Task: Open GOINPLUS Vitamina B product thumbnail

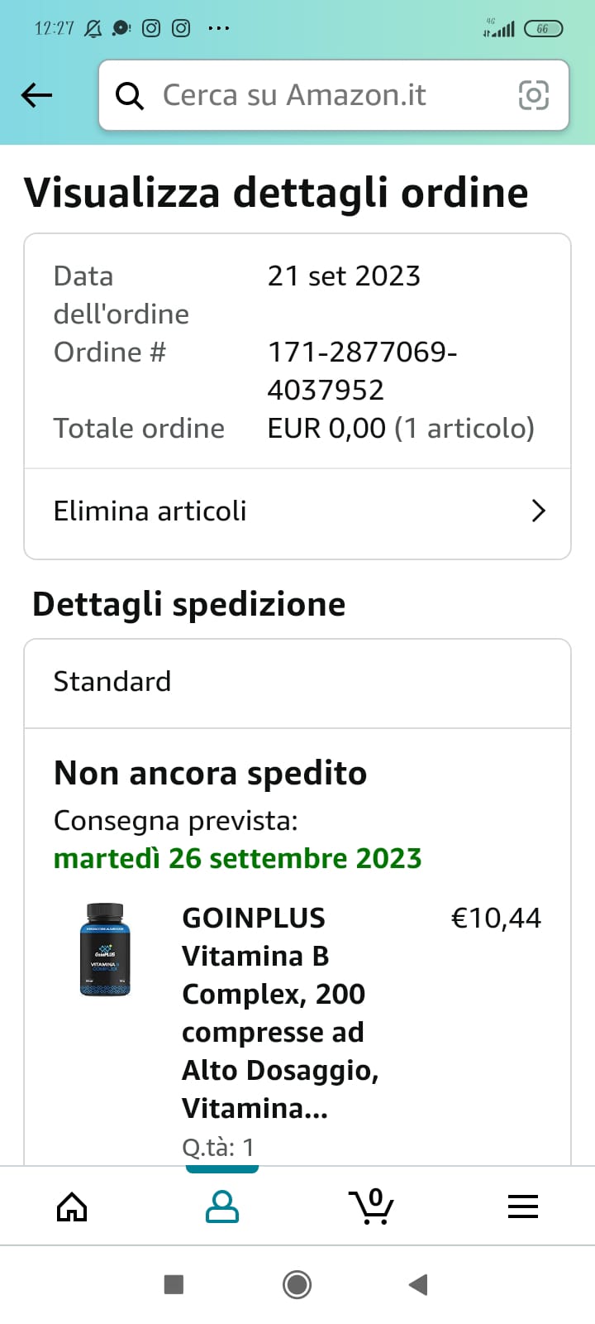Action: click(x=105, y=950)
